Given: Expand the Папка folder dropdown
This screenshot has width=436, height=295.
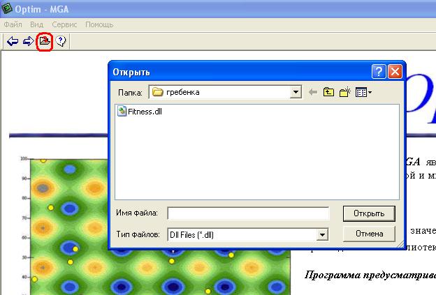Looking at the screenshot, I should click(x=296, y=92).
